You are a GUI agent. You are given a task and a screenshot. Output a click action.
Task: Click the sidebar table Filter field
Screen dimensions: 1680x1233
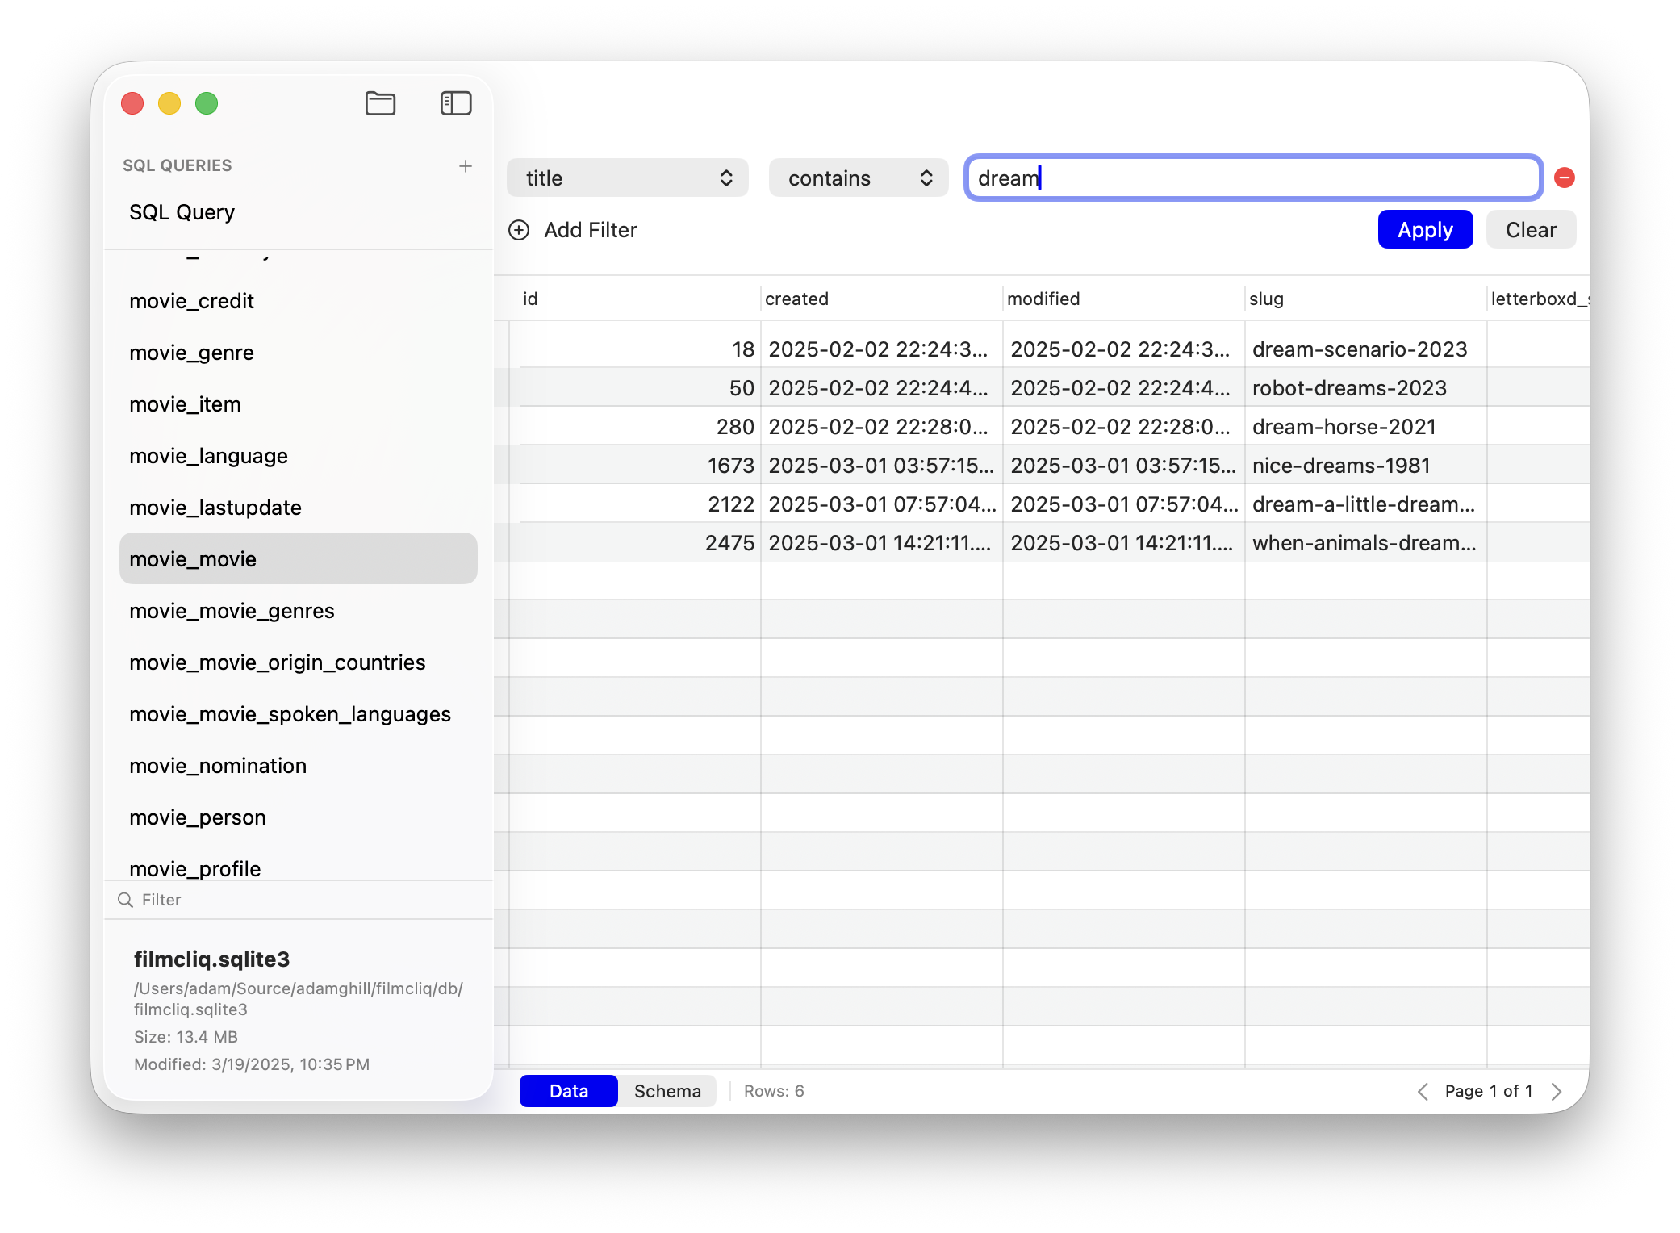(x=307, y=900)
